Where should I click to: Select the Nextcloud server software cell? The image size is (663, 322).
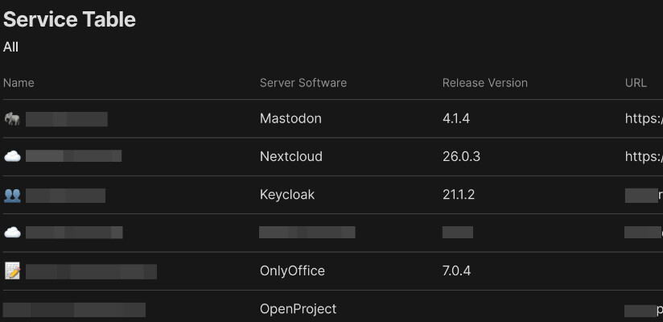[x=291, y=156]
